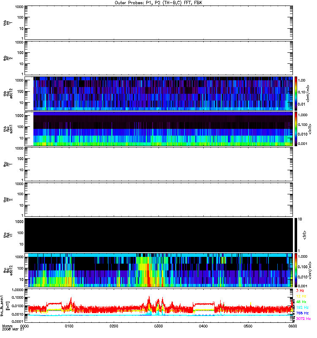Viewport: 317px width, 338px height.
Task: Click the 'thb fbk edc12' panel label
Action: pyautogui.click(x=8, y=93)
